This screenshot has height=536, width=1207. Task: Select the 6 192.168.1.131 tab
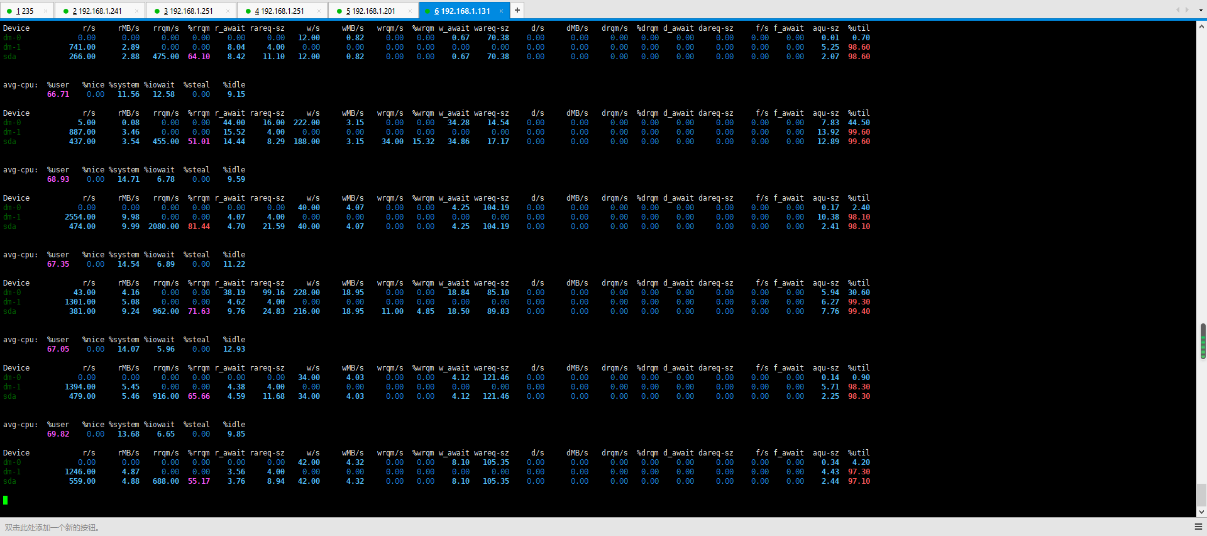coord(464,11)
